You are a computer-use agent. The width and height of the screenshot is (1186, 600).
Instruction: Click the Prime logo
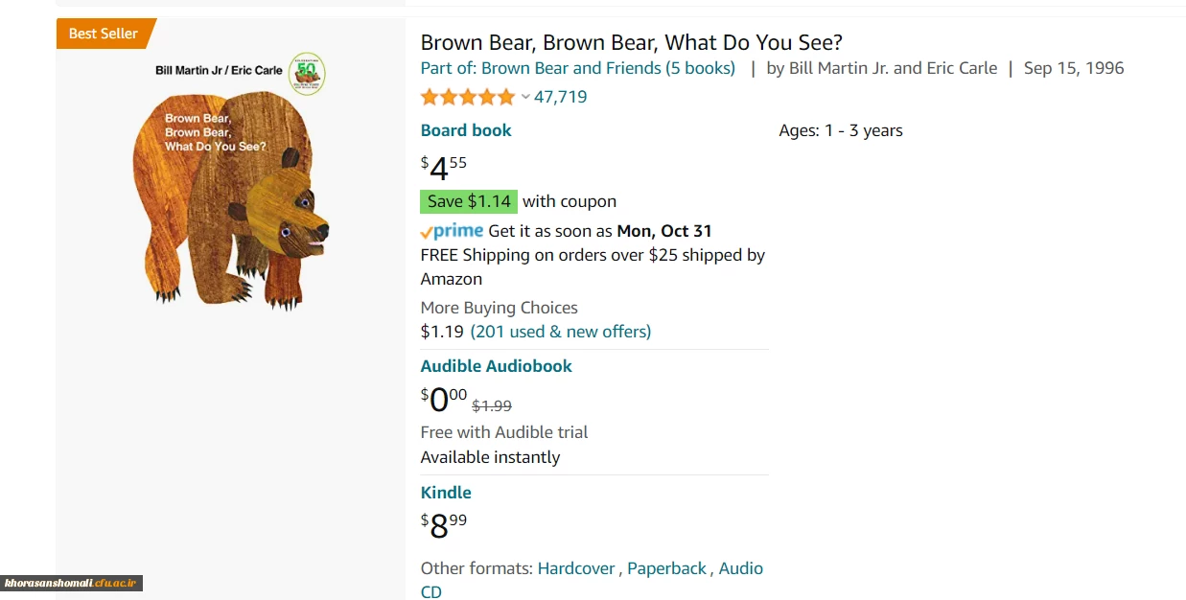pyautogui.click(x=452, y=231)
